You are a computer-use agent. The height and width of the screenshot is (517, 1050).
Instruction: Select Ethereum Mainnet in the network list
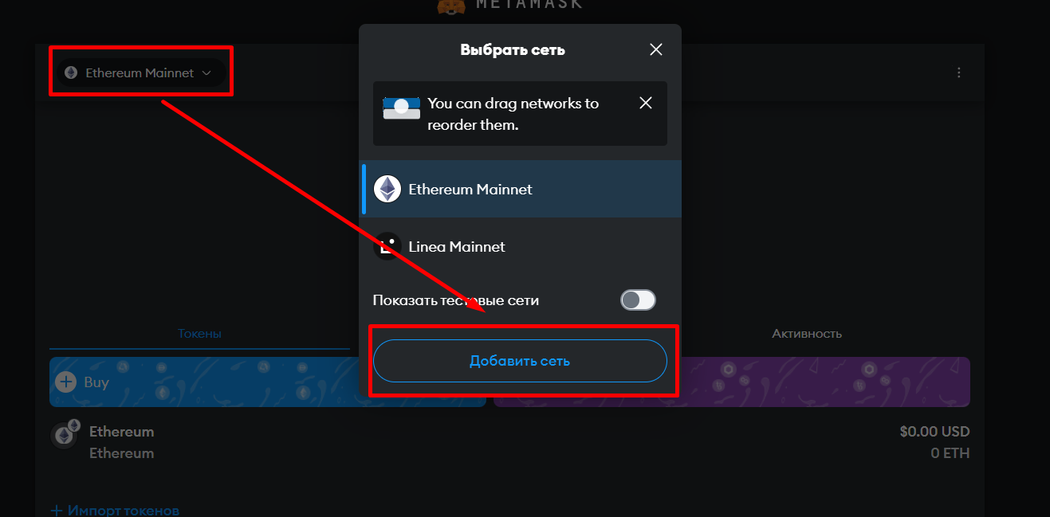coord(470,190)
